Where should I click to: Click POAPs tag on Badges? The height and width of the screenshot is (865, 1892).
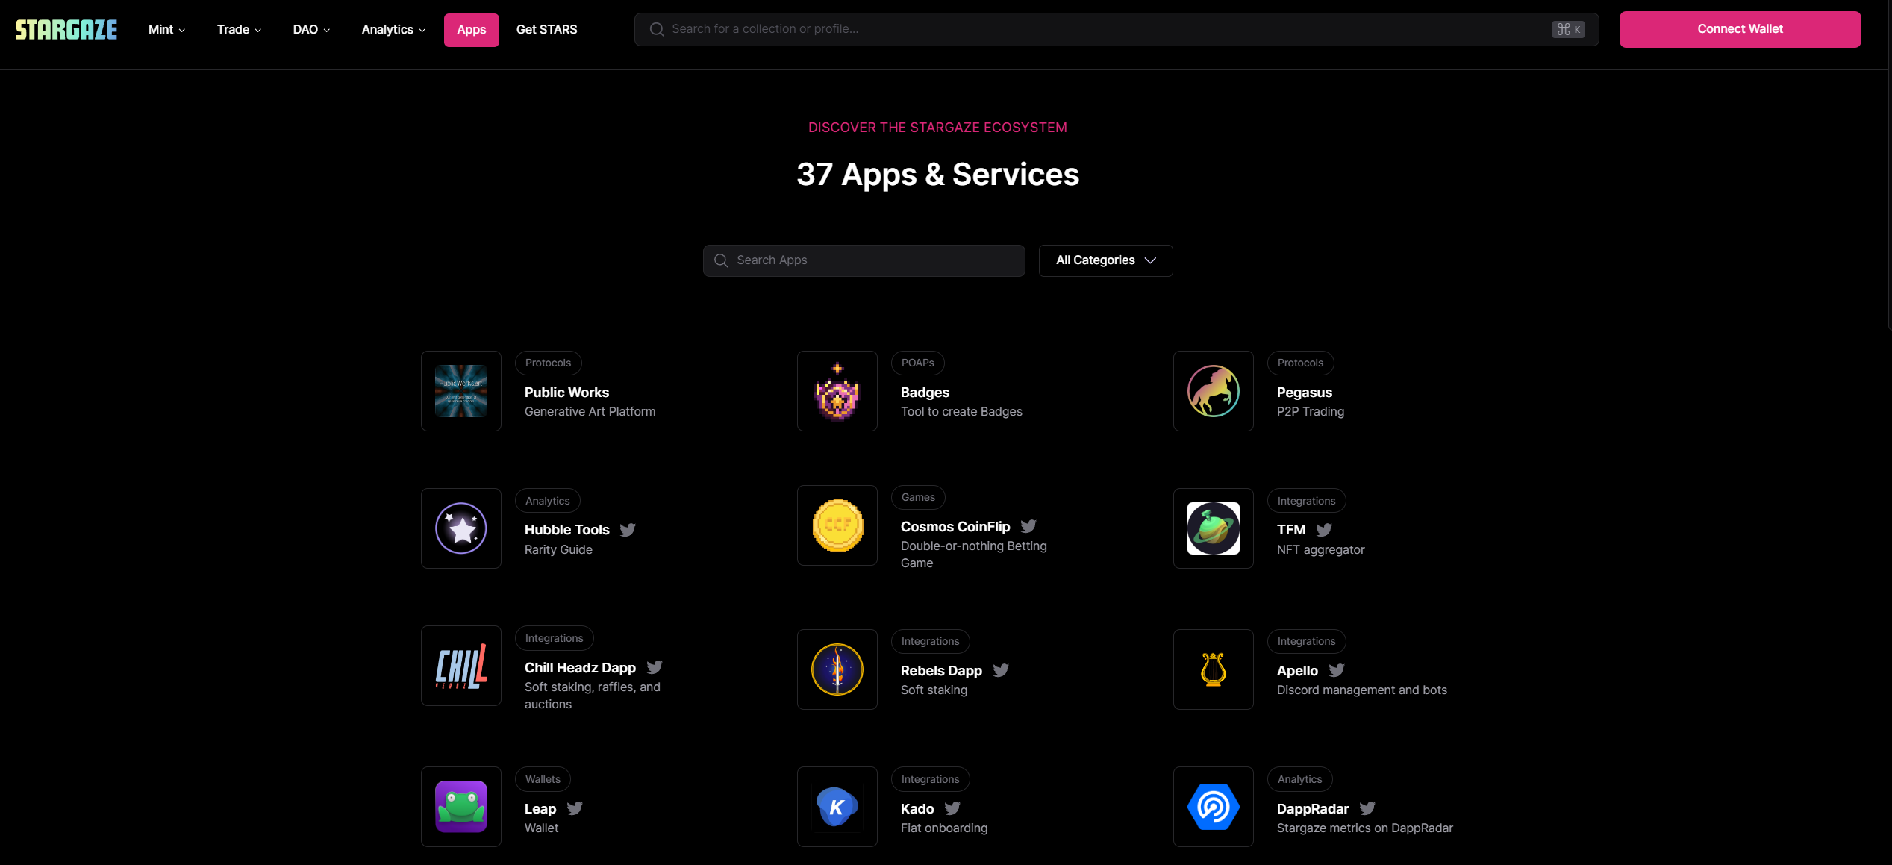pos(917,363)
